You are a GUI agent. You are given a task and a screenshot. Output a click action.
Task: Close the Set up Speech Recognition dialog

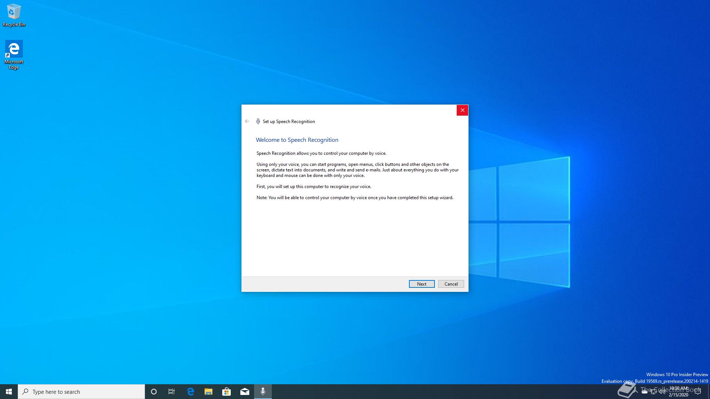(x=462, y=110)
